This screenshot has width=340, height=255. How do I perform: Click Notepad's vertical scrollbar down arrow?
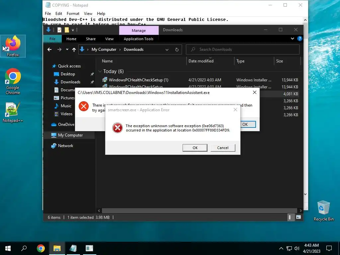coord(305,194)
